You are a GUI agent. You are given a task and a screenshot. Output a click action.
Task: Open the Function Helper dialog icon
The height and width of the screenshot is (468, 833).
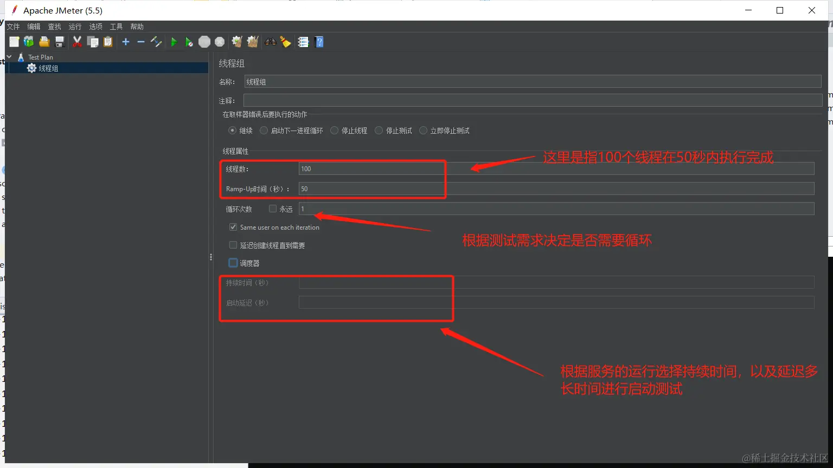click(303, 42)
